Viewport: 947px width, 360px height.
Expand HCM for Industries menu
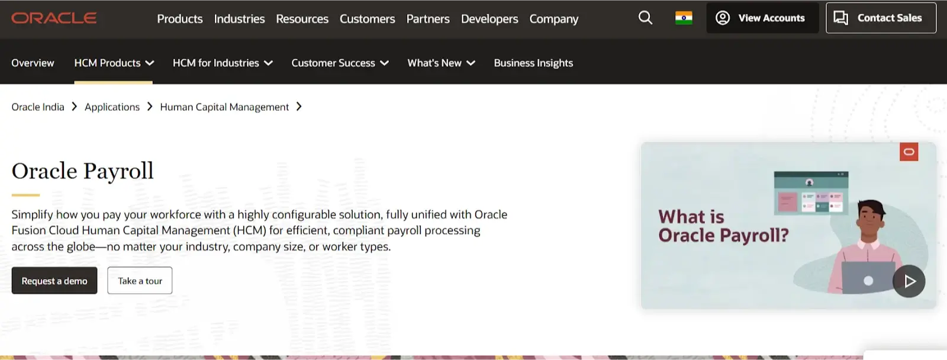tap(223, 63)
